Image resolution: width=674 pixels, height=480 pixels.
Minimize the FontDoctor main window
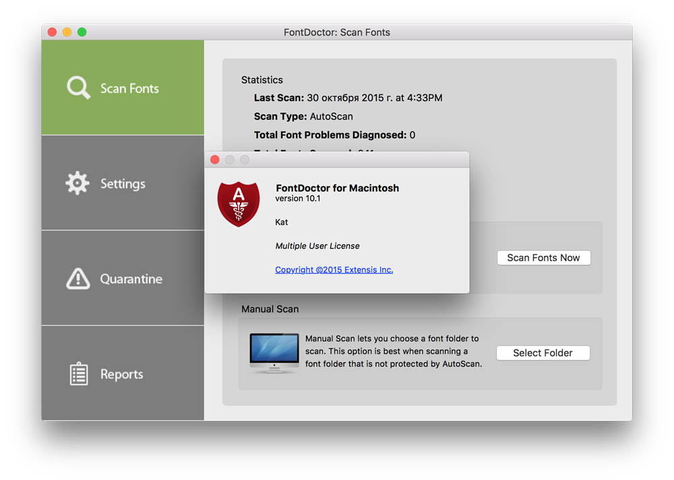(67, 32)
